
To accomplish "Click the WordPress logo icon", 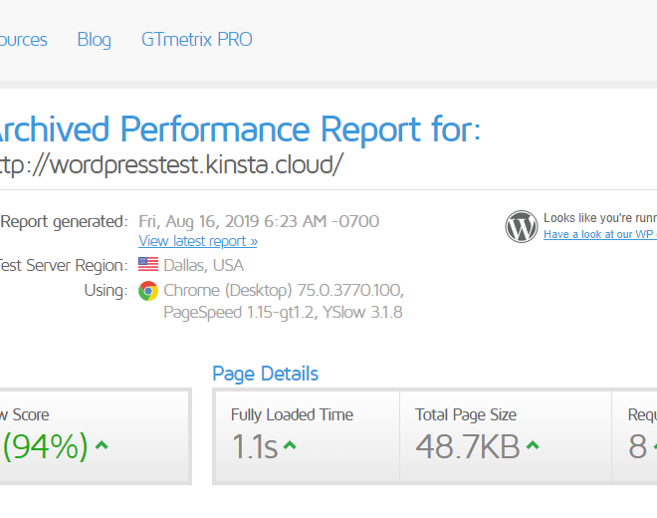I will point(522,226).
